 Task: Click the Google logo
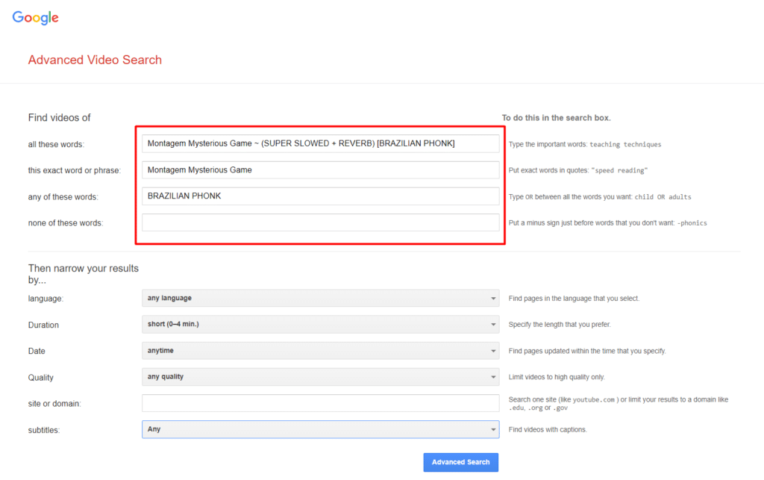pos(36,18)
